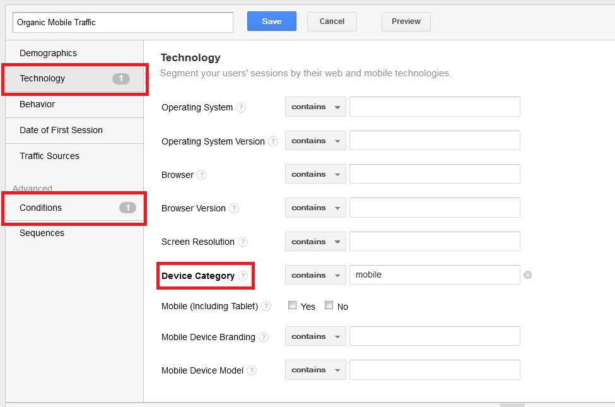Click the Browser value input field
This screenshot has height=407, width=615.
(x=435, y=174)
